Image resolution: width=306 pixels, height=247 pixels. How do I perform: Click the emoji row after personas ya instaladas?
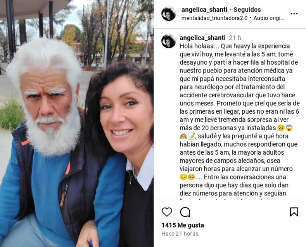[285, 128]
